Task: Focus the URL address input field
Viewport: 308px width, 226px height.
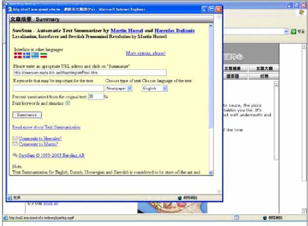Action: pos(90,72)
